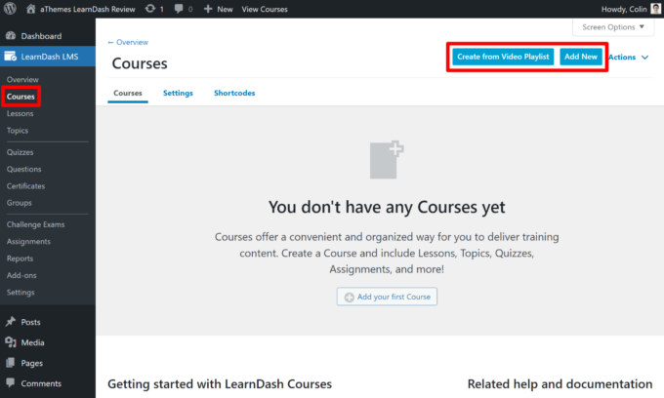Viewport: 664px width, 398px height.
Task: Open aThemes LearnDash Review site link
Action: click(88, 9)
